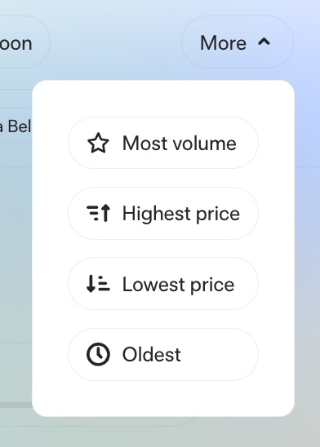Click the ascending sort icon for Highest price
The width and height of the screenshot is (320, 447).
click(98, 213)
